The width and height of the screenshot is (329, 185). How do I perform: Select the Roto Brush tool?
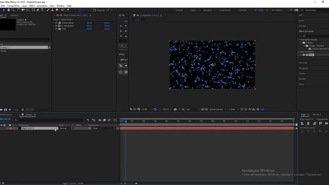click(x=63, y=10)
